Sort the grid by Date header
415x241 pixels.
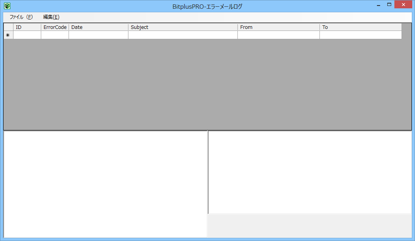pos(98,27)
